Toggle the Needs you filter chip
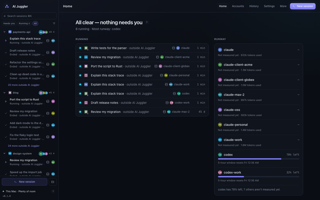The height and width of the screenshot is (200, 320). point(9,23)
